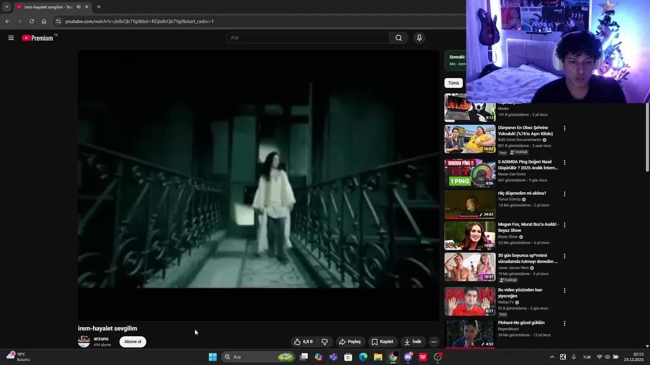The height and width of the screenshot is (365, 650).
Task: Open Pinhani-Ne güzel güldün video title
Action: click(521, 323)
